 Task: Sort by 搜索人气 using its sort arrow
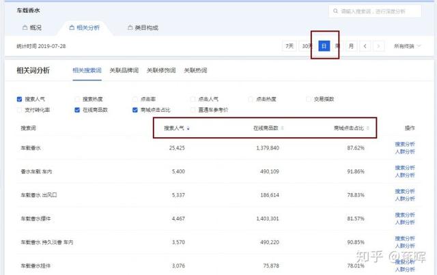click(x=188, y=128)
